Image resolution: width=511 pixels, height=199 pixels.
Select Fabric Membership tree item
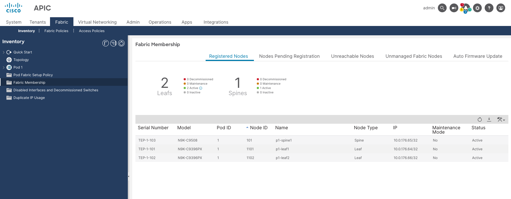coord(29,83)
